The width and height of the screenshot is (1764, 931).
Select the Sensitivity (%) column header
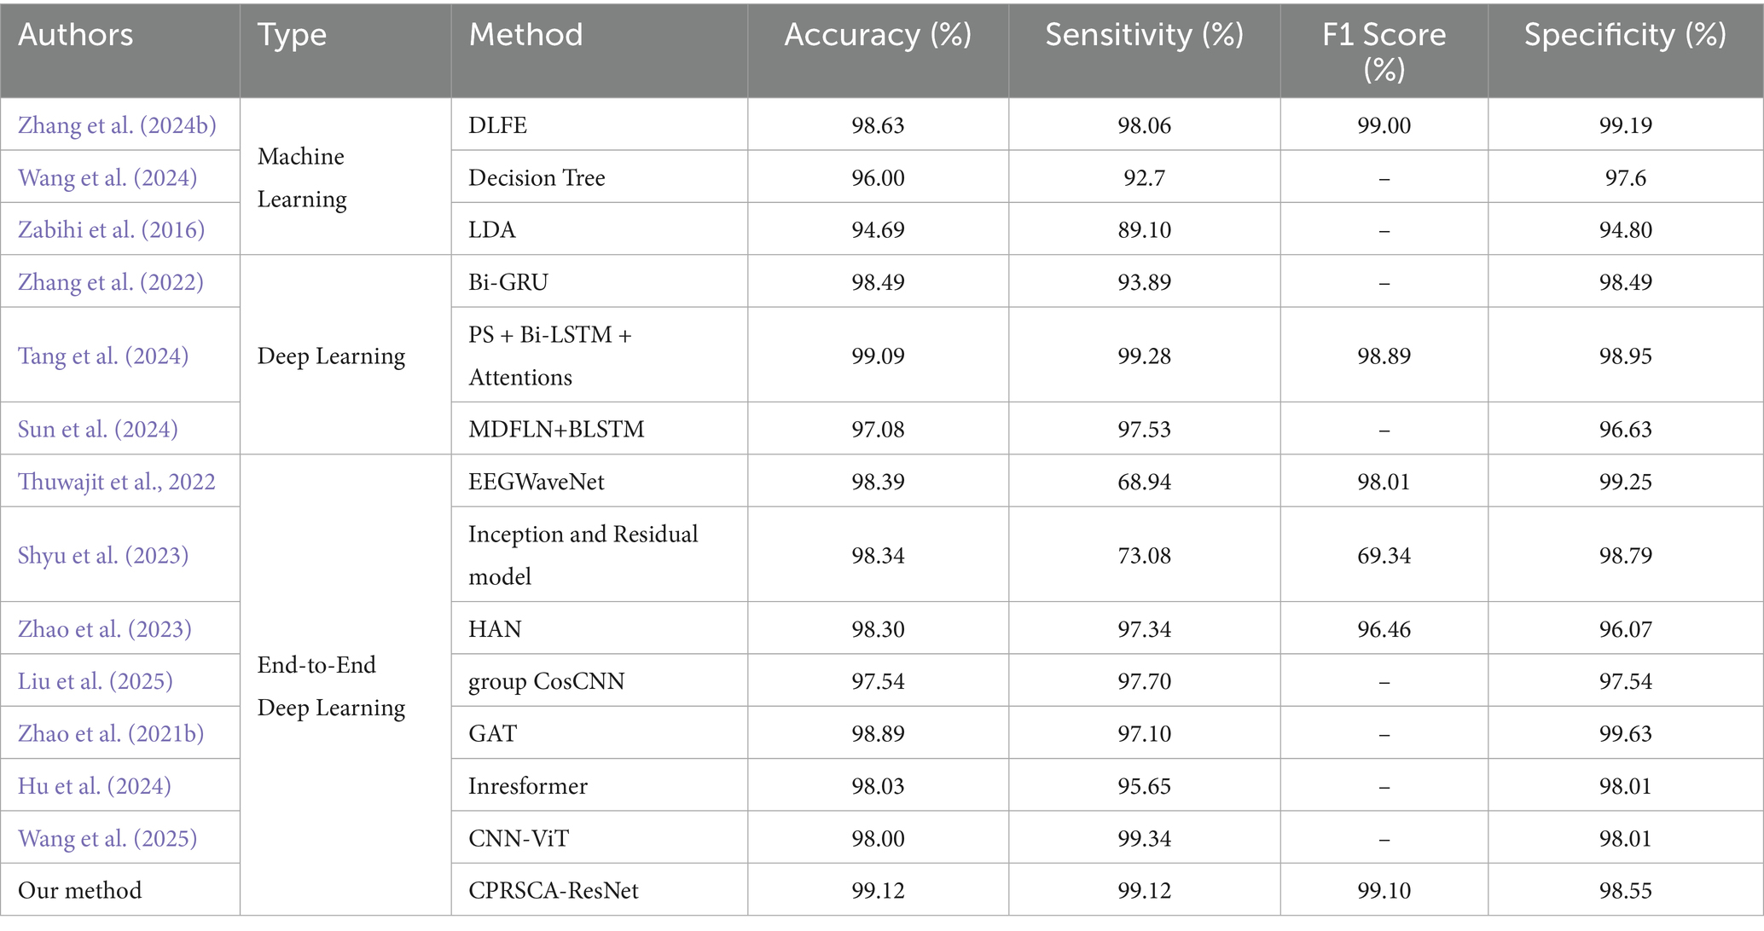pyautogui.click(x=1144, y=35)
